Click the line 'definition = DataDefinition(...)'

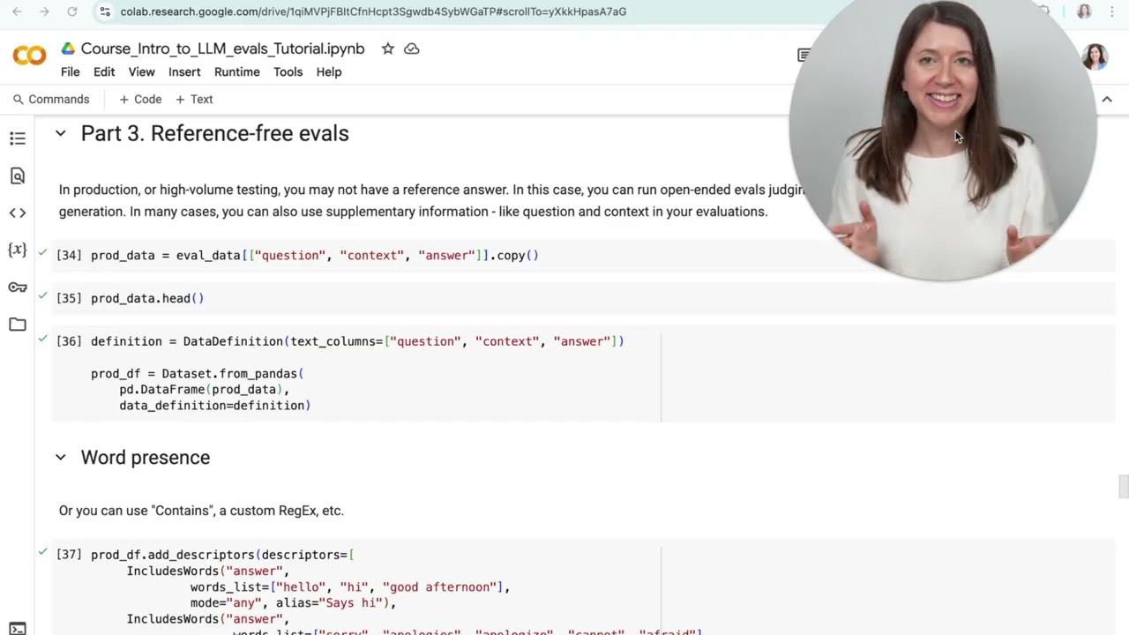357,341
